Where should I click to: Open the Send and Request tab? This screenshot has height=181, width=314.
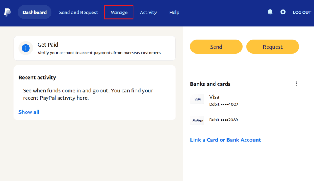click(78, 13)
